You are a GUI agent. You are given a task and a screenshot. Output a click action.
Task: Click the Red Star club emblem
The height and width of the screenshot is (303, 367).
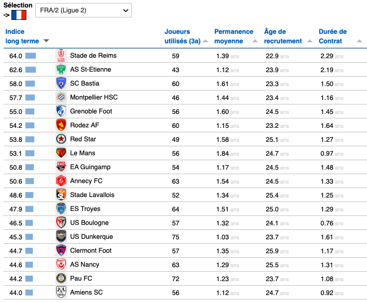(x=61, y=139)
